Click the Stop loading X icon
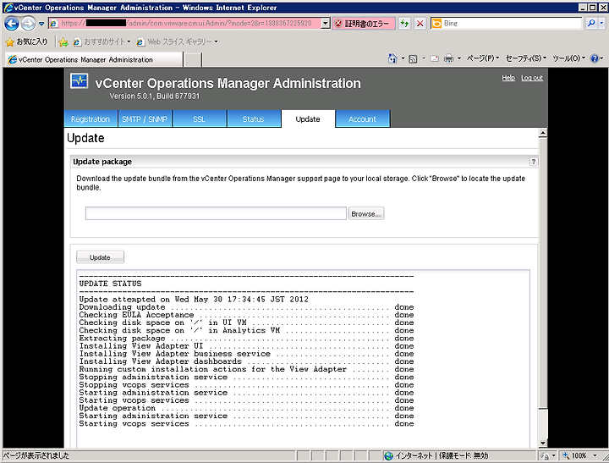Image resolution: width=609 pixels, height=463 pixels. point(420,24)
